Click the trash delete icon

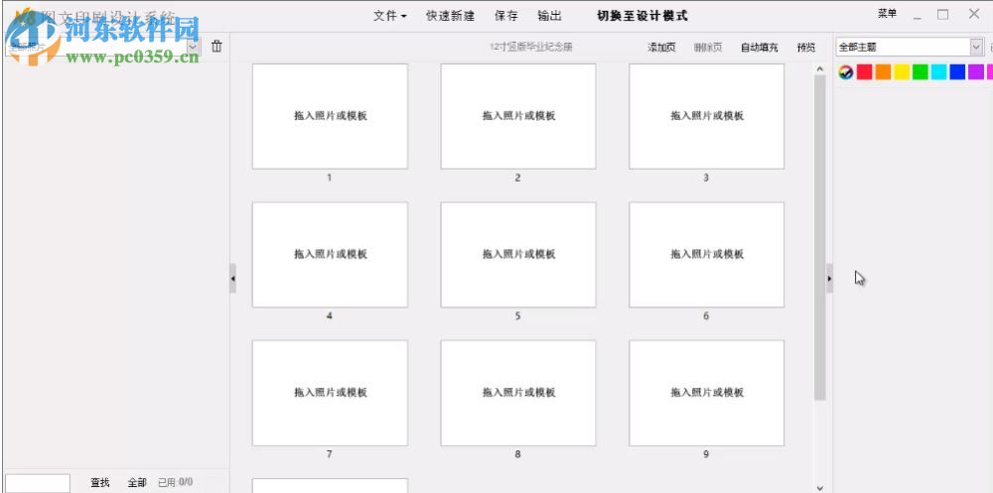(216, 47)
